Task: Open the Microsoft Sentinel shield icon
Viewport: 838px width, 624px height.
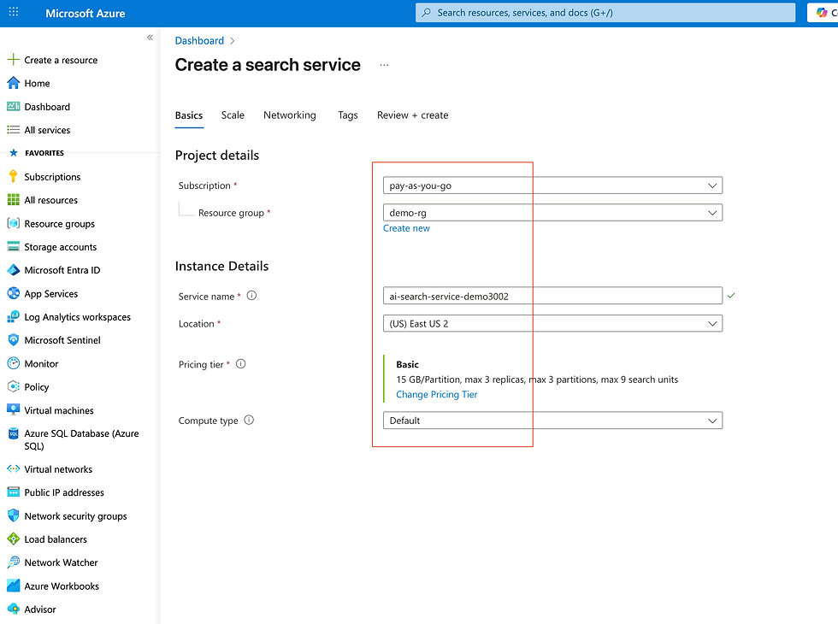Action: tap(13, 340)
